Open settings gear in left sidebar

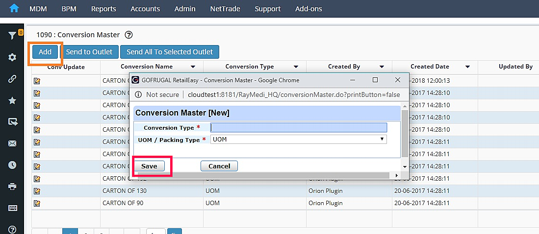pyautogui.click(x=12, y=57)
